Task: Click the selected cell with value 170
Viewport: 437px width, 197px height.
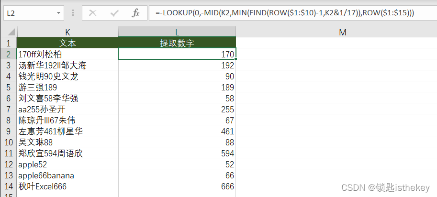Action: [x=177, y=54]
